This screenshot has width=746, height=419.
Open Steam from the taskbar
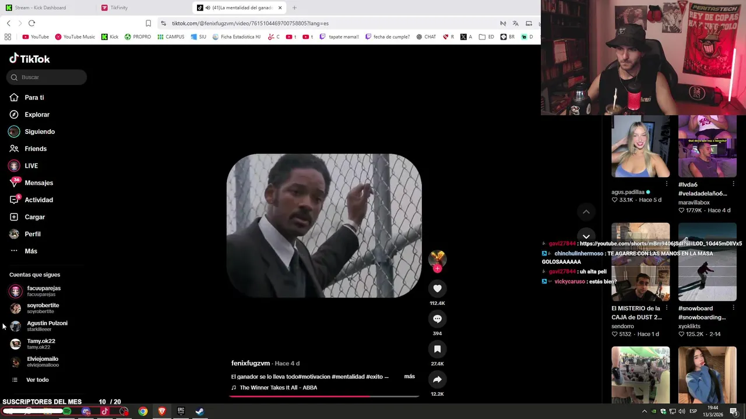(199, 411)
